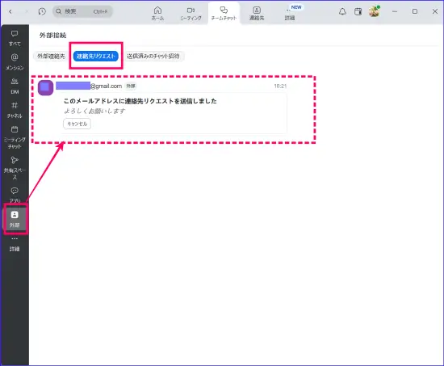
Task: Expand the 詳細 (More) top tab with NEW badge
Action: pos(290,13)
